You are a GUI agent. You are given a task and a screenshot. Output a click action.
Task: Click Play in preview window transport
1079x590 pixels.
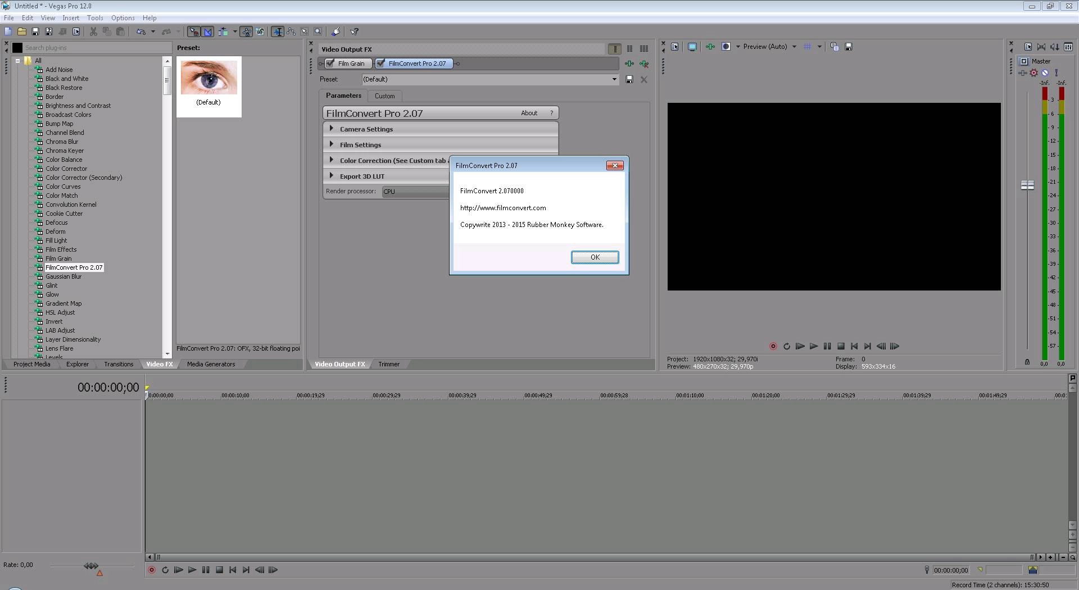coord(814,346)
